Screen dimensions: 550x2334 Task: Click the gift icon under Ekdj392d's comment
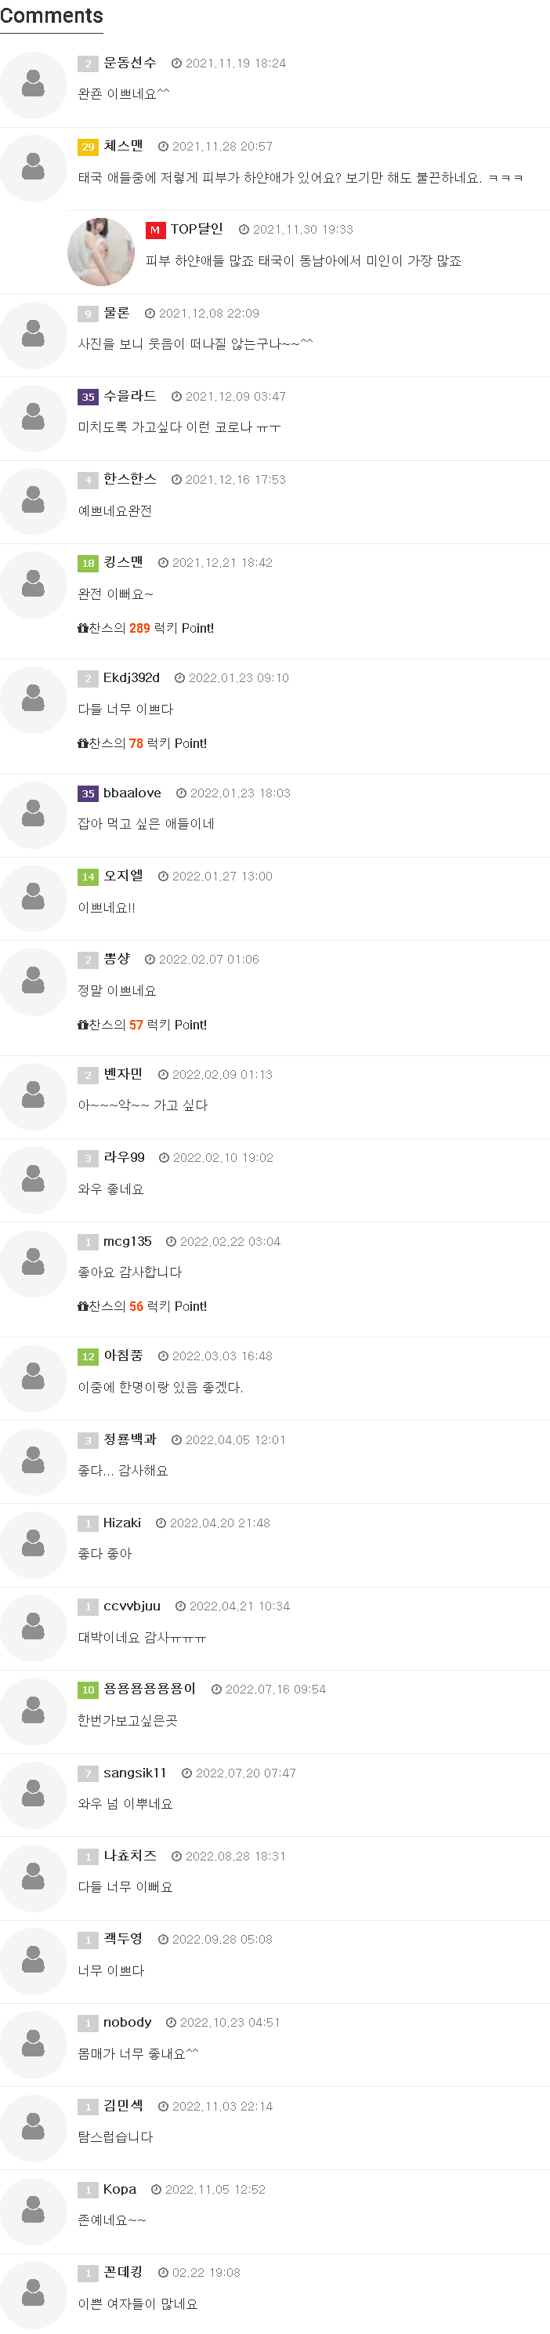tap(82, 744)
